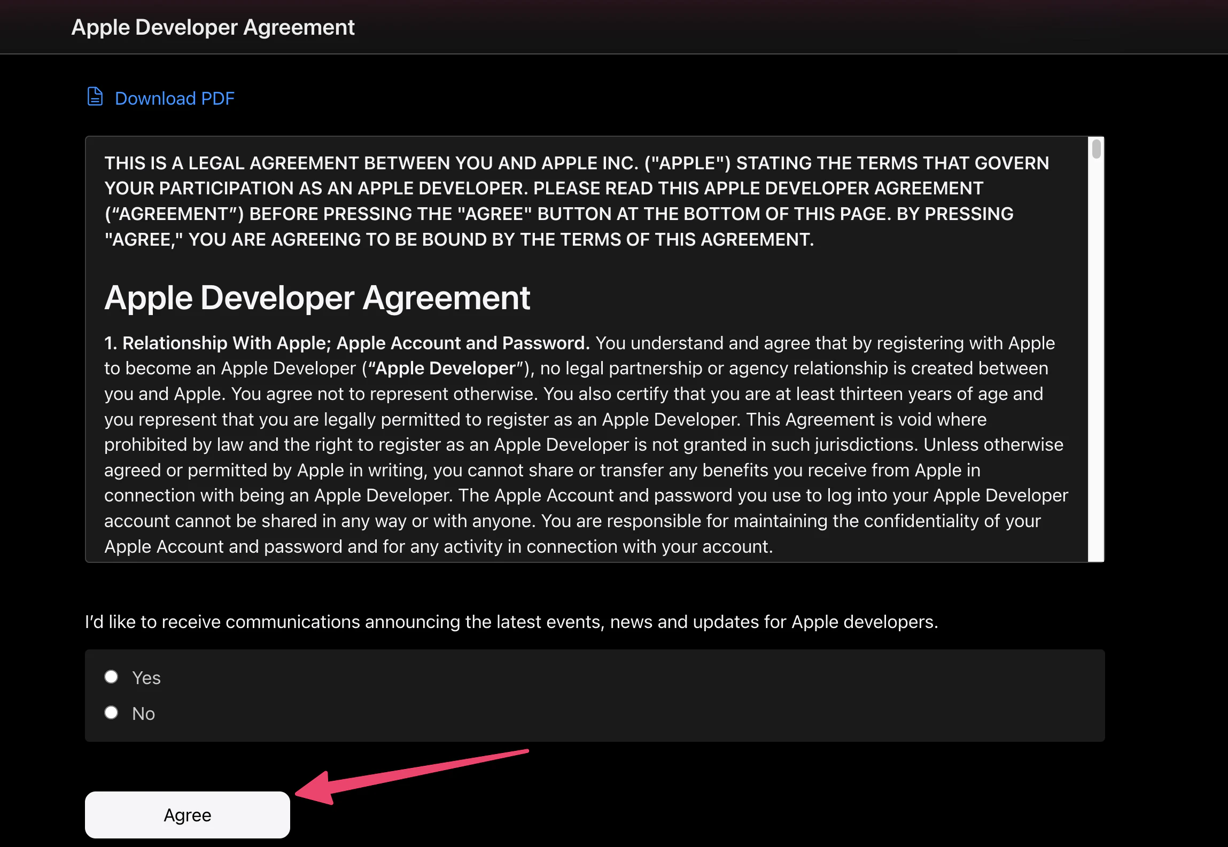The image size is (1228, 847).
Task: Click the 'Relationship With Apple' section heading
Action: (347, 343)
